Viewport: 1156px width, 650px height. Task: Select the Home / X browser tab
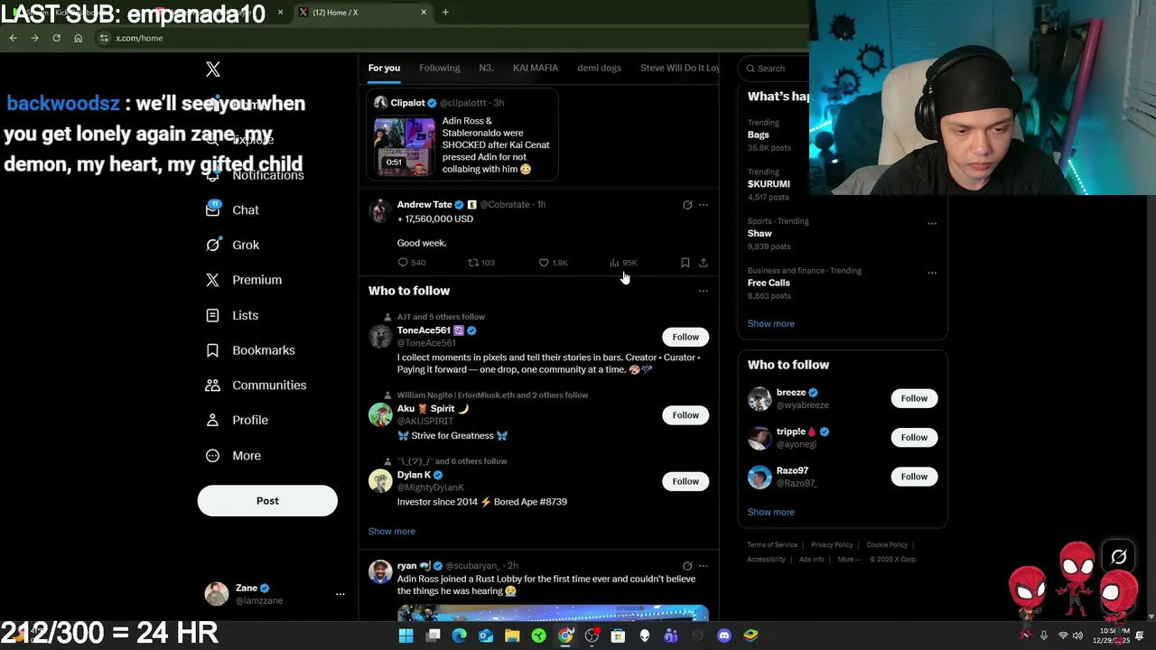pos(361,12)
